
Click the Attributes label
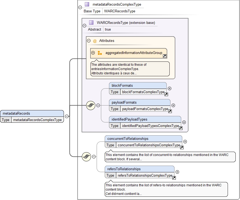(x=107, y=41)
